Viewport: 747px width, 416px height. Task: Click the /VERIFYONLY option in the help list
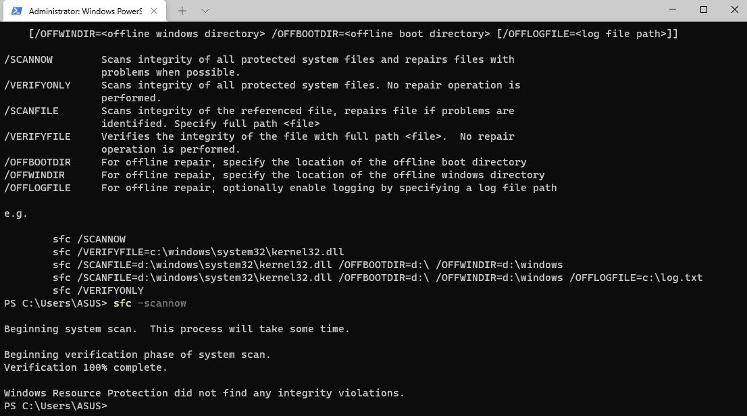point(37,85)
